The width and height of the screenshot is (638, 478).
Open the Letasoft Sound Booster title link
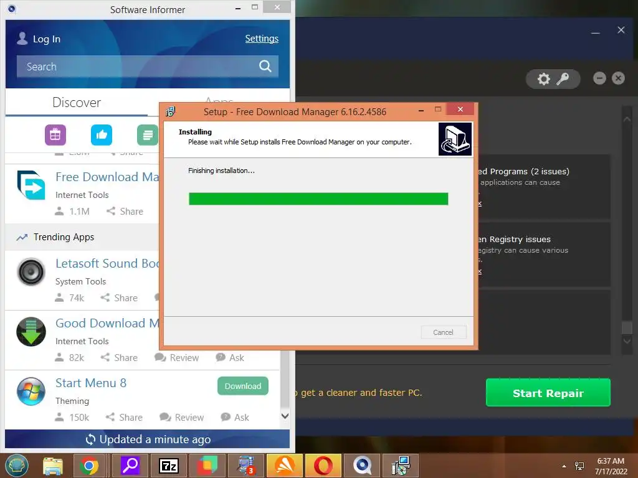point(107,263)
